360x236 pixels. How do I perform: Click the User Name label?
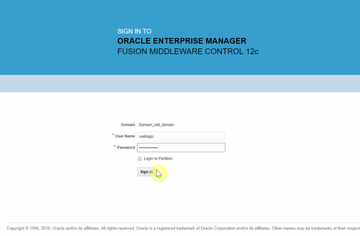pyautogui.click(x=125, y=136)
